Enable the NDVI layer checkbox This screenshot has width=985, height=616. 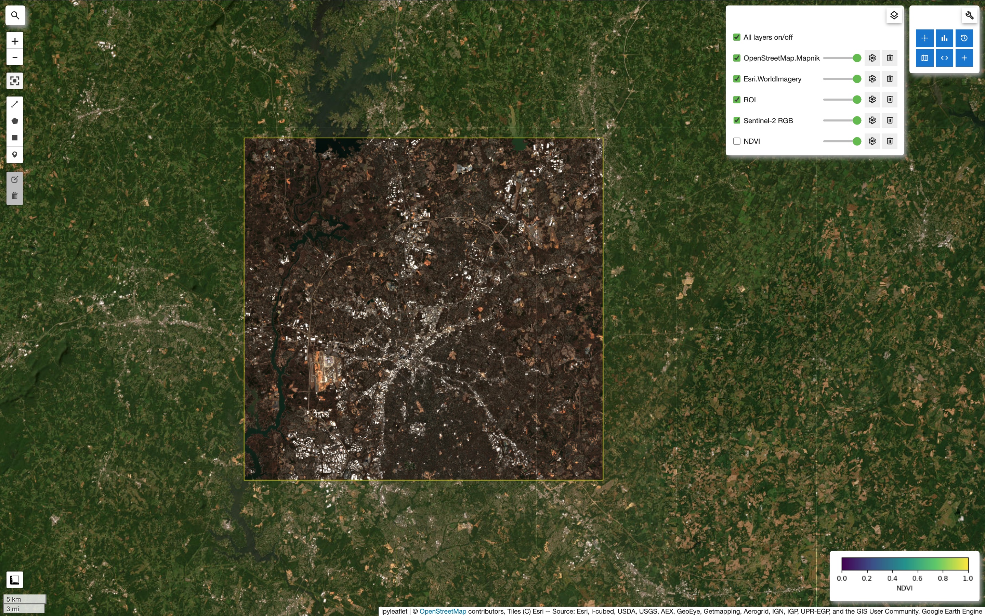tap(736, 141)
